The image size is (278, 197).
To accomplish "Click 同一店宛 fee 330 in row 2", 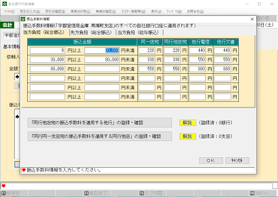I will [x=147, y=60].
